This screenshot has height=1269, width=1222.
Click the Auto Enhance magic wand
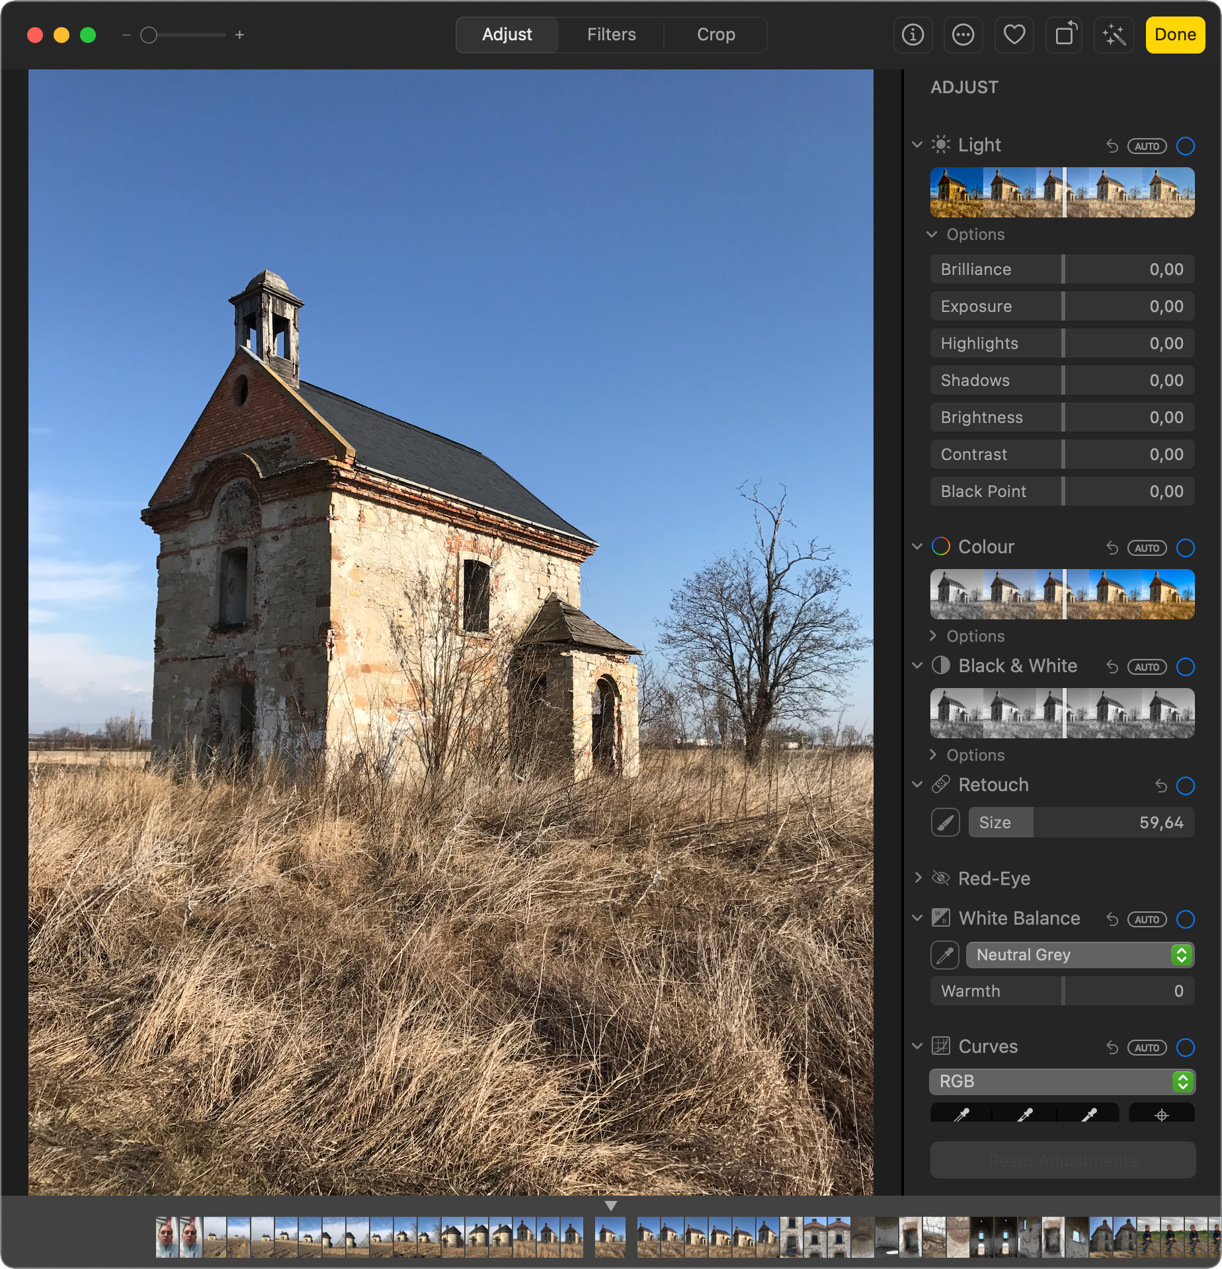1114,34
